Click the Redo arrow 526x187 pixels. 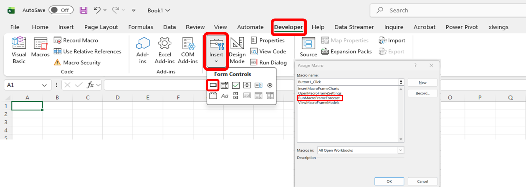pos(115,10)
